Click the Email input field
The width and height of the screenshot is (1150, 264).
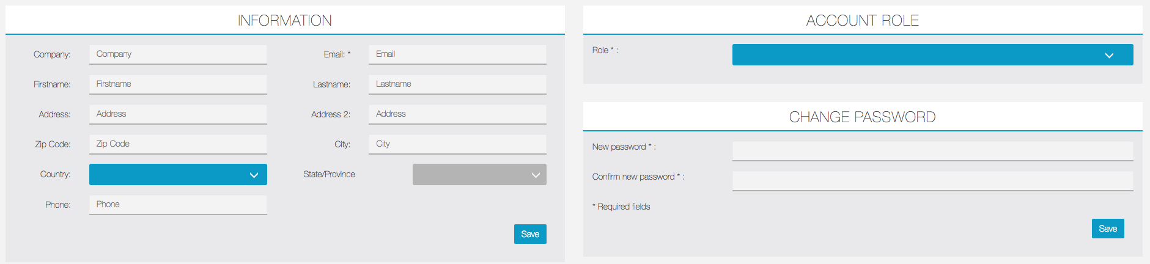click(x=457, y=54)
